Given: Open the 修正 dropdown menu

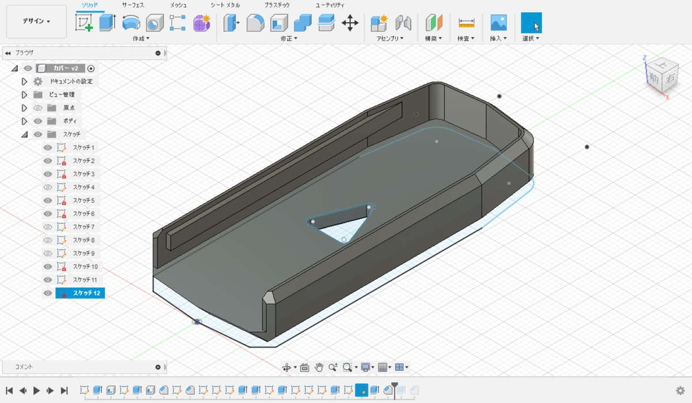Looking at the screenshot, I should pos(289,39).
